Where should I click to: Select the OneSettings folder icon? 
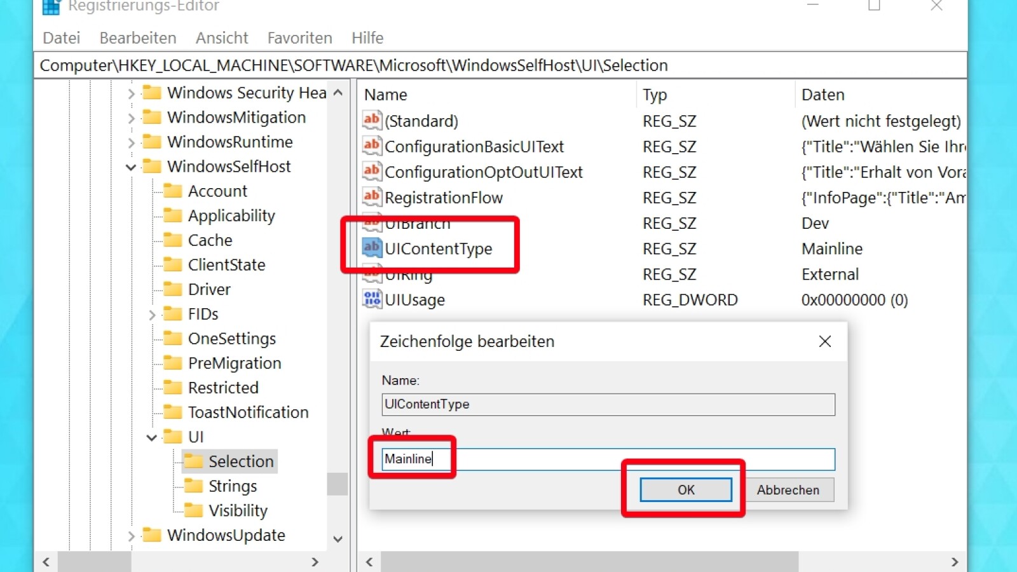[x=173, y=339]
